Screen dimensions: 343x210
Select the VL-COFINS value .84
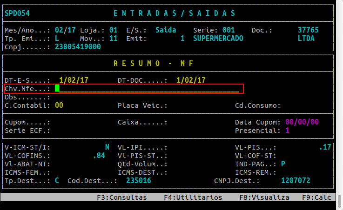point(99,156)
